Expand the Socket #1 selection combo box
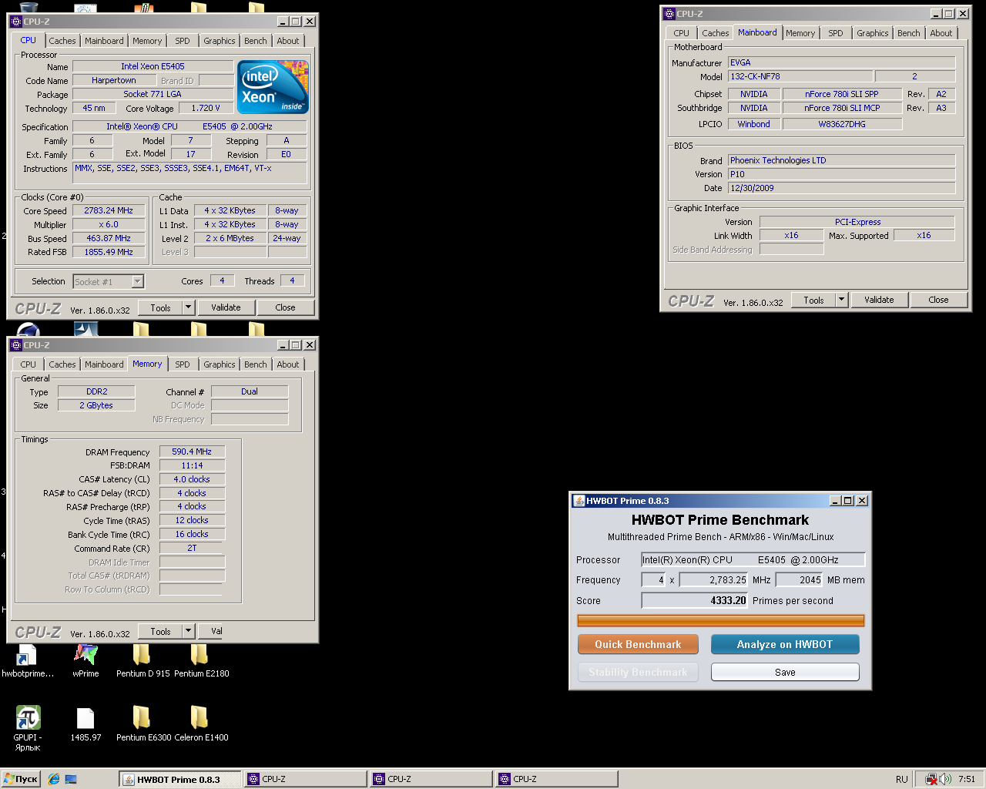The image size is (986, 789). pyautogui.click(x=108, y=281)
